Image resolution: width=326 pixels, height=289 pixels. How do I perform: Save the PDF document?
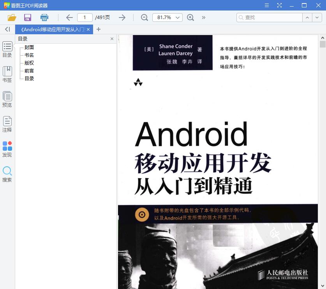coord(27,18)
